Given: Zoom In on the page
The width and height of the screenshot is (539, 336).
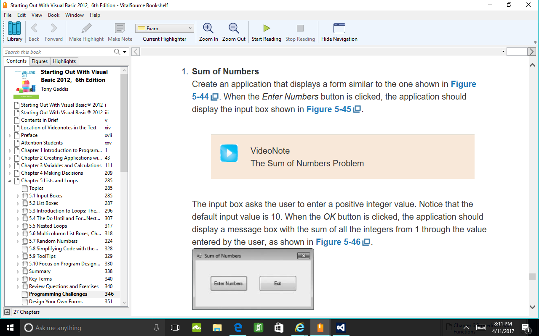Looking at the screenshot, I should click(208, 32).
